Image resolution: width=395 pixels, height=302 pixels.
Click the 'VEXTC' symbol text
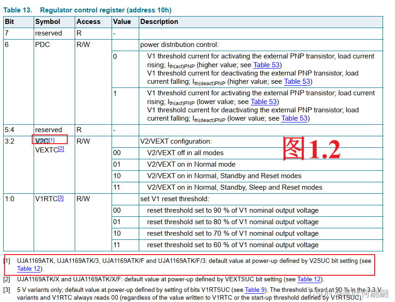click(47, 150)
